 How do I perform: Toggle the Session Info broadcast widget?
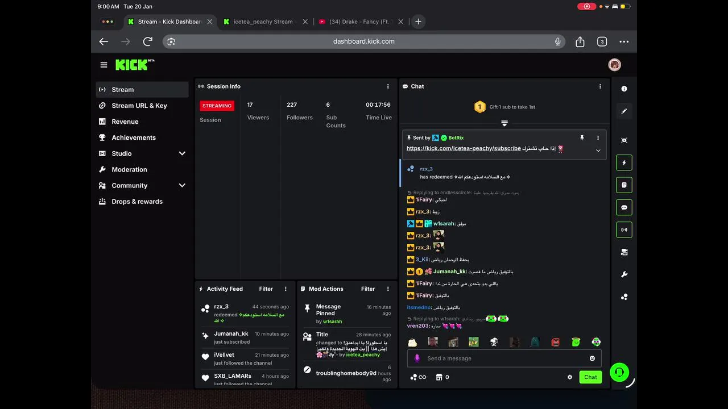click(624, 229)
